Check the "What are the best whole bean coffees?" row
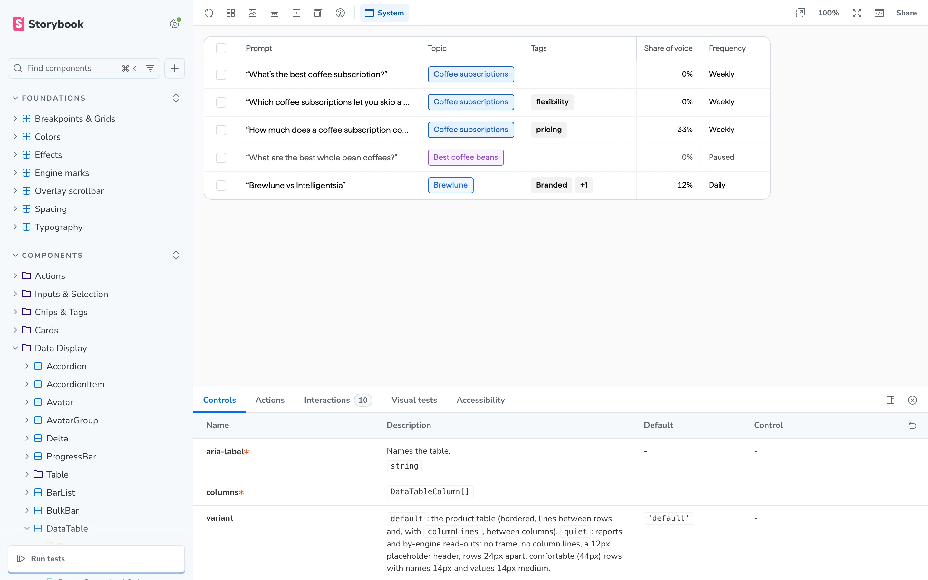 pyautogui.click(x=221, y=158)
